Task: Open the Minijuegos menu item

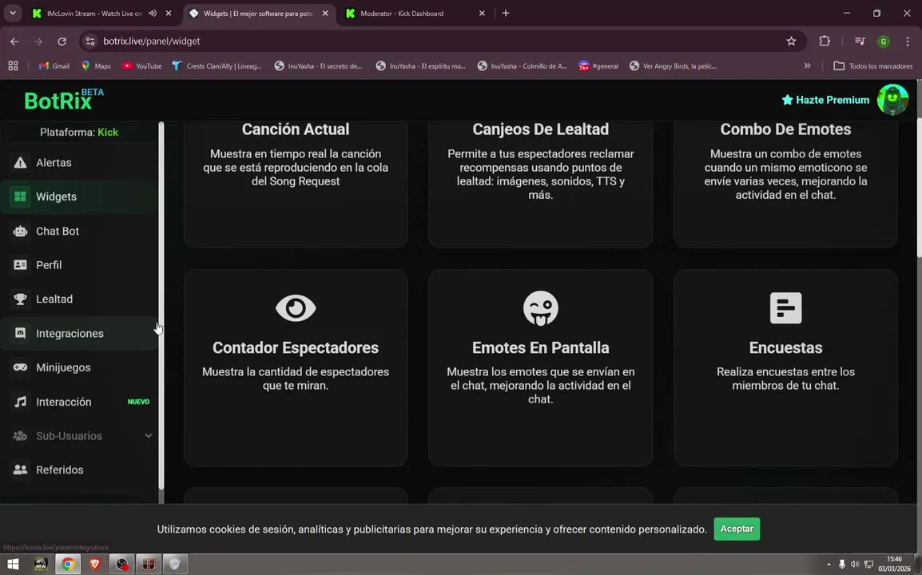Action: pos(79,367)
